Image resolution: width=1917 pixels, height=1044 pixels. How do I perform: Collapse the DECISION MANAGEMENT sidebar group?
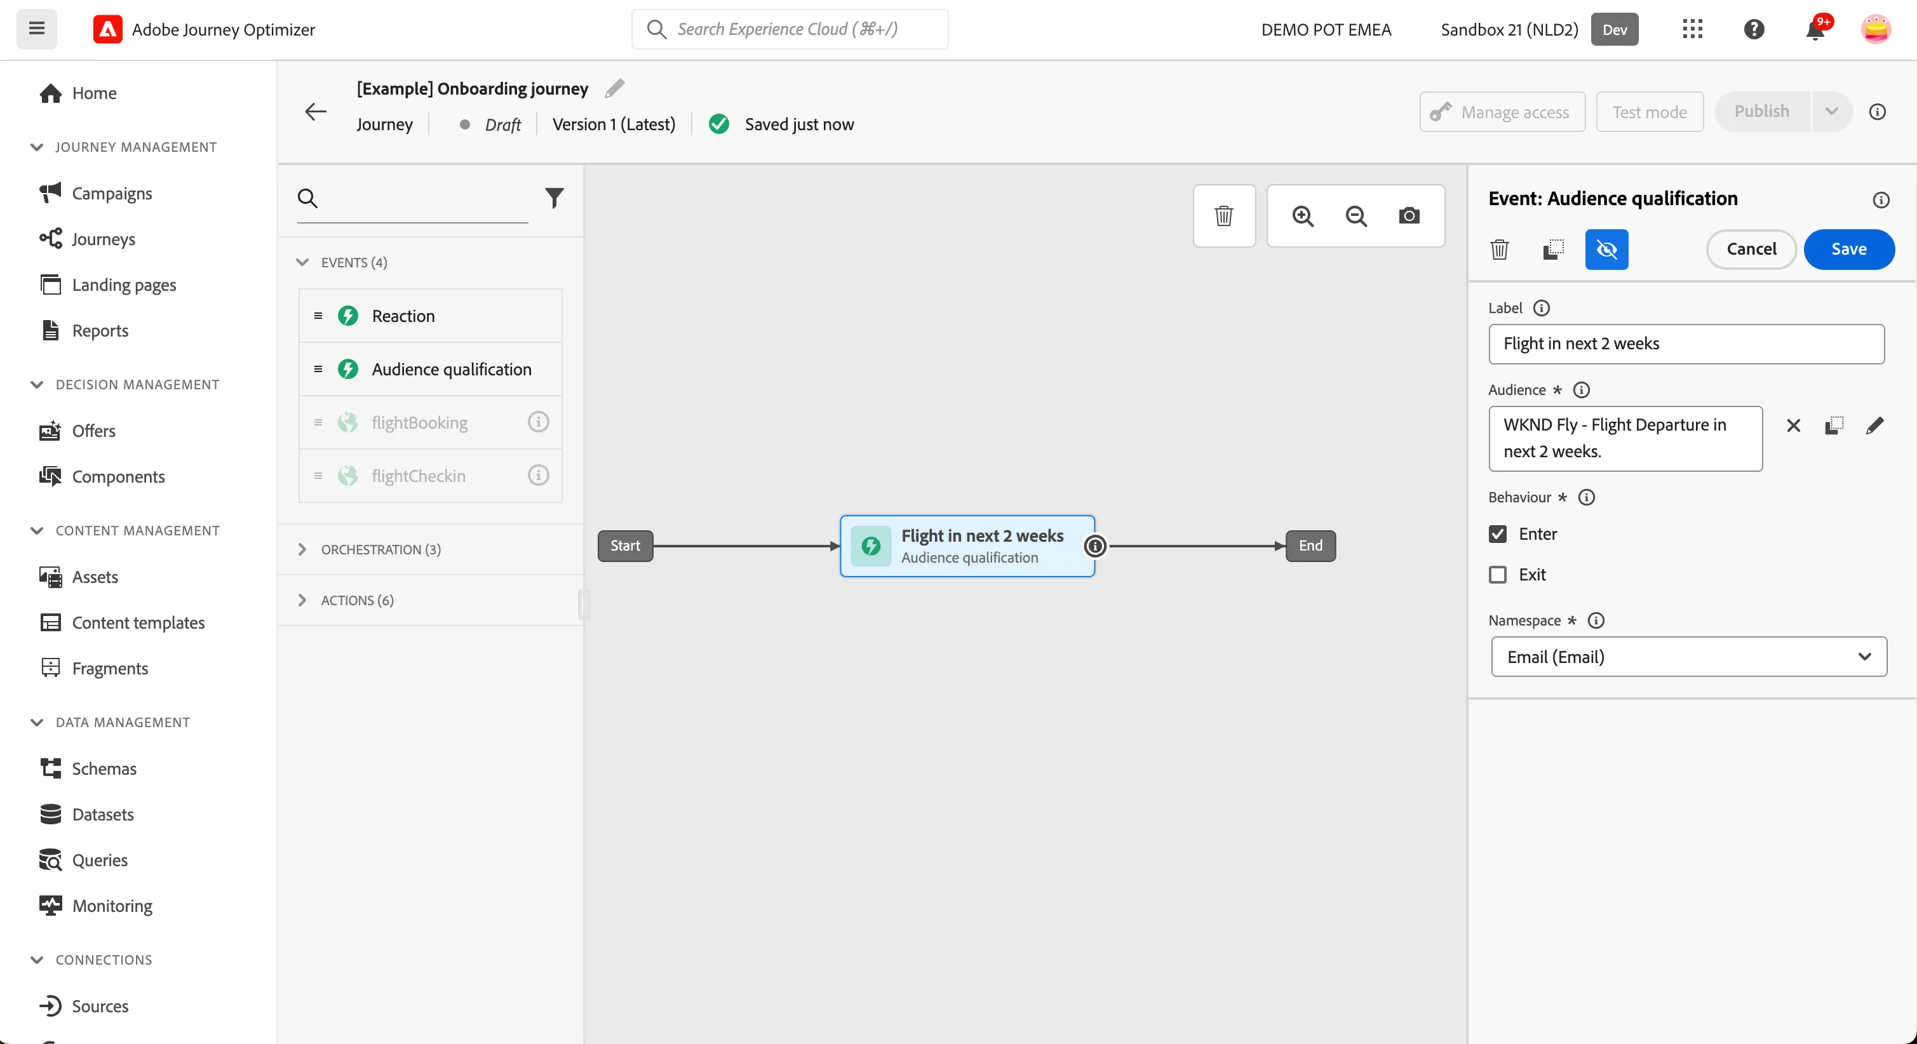(x=36, y=384)
